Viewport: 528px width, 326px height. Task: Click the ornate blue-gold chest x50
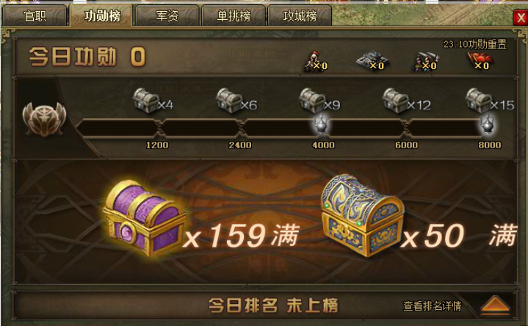click(x=363, y=215)
